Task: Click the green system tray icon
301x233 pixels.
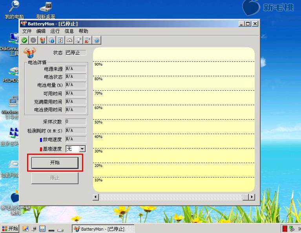Action: point(292,228)
